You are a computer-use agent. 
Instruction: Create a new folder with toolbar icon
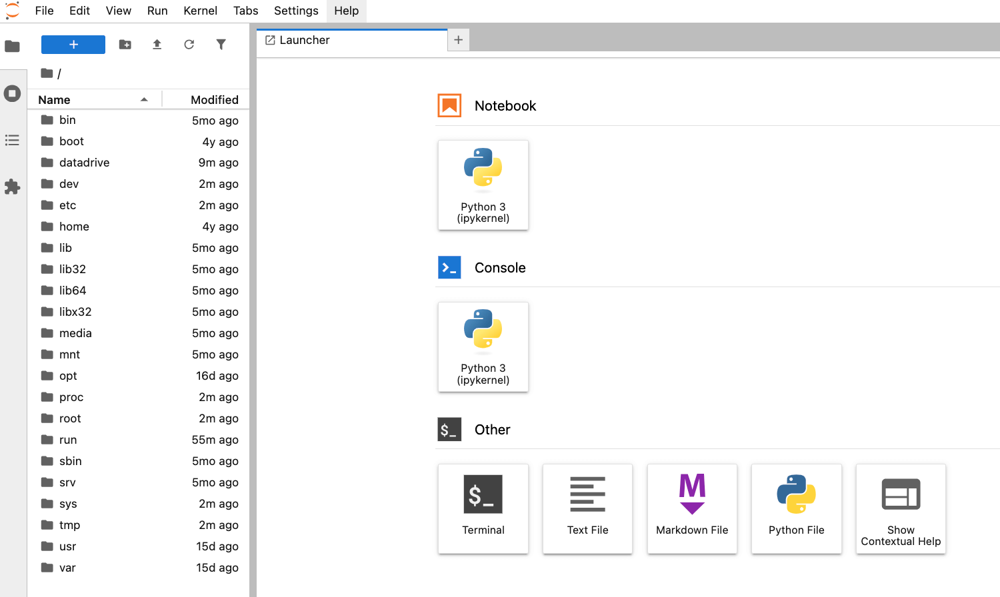(x=125, y=45)
